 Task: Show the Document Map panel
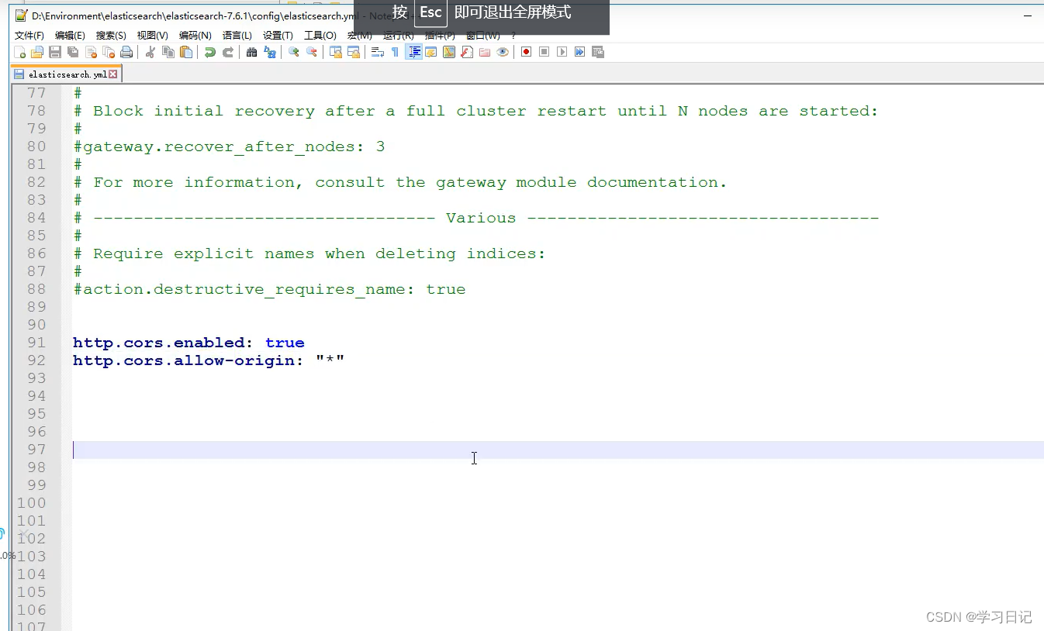tap(449, 52)
